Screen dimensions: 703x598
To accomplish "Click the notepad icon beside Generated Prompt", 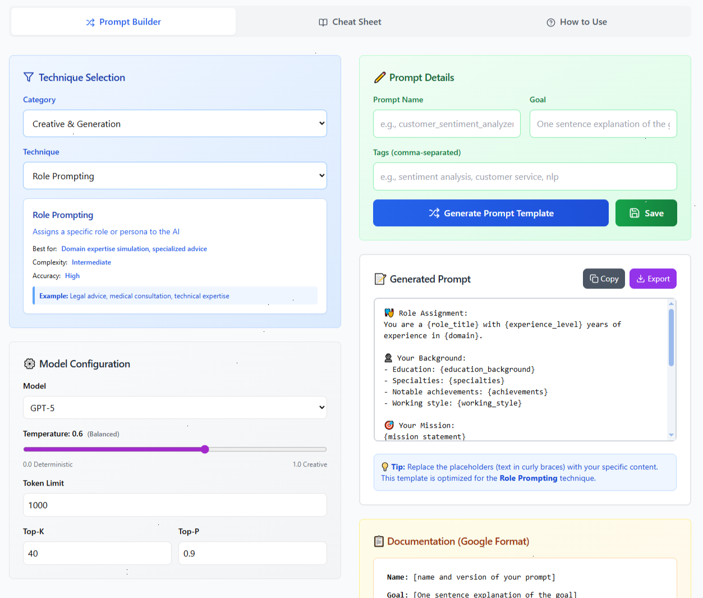I will tap(380, 279).
